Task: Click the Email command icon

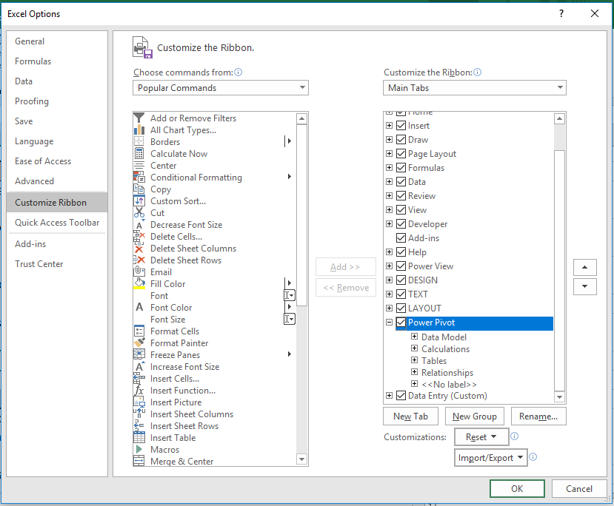Action: 139,271
